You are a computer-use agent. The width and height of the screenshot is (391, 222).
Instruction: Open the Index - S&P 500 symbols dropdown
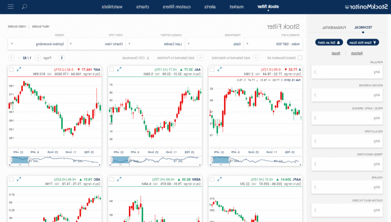274,44
